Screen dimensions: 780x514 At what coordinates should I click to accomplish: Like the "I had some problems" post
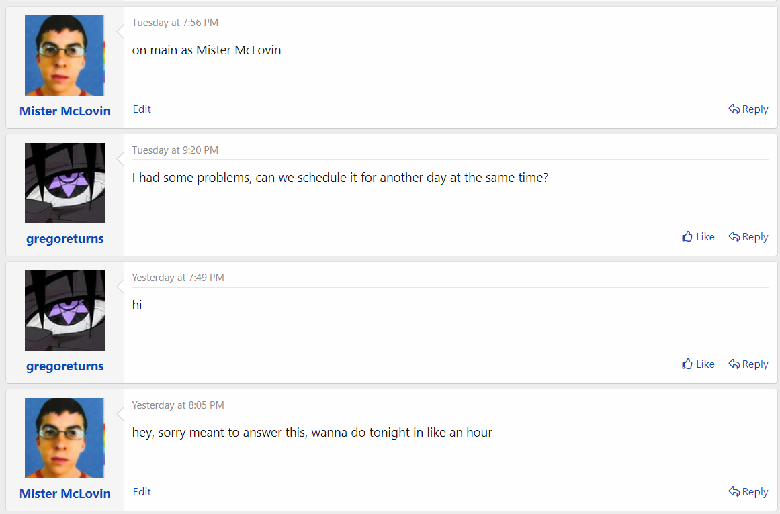coord(698,237)
